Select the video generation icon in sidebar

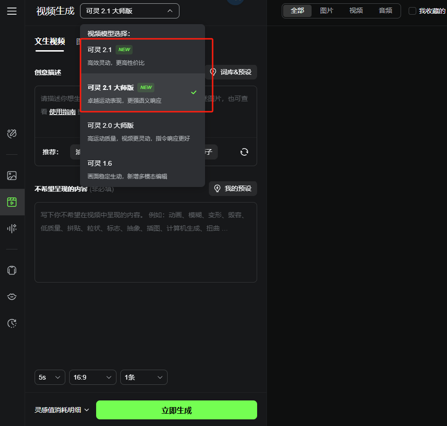(x=12, y=202)
